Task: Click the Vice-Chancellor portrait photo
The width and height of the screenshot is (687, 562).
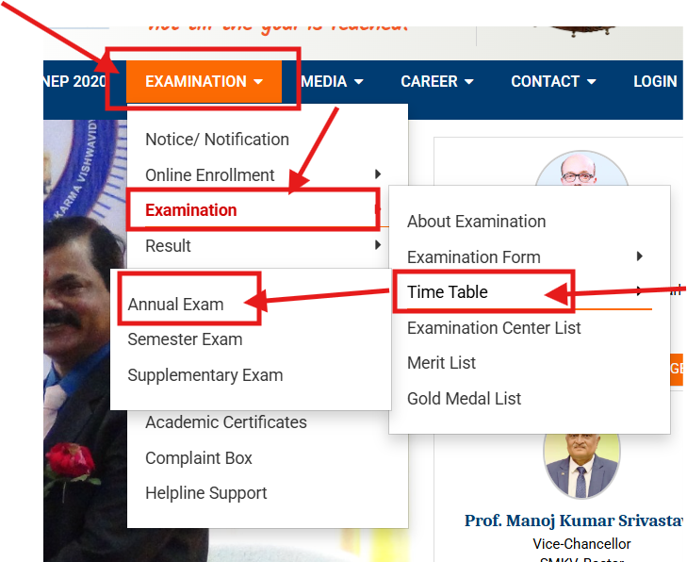Action: 581,466
